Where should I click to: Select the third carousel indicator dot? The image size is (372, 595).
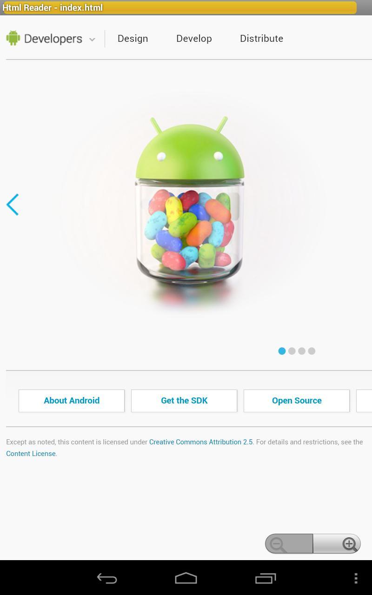click(302, 351)
